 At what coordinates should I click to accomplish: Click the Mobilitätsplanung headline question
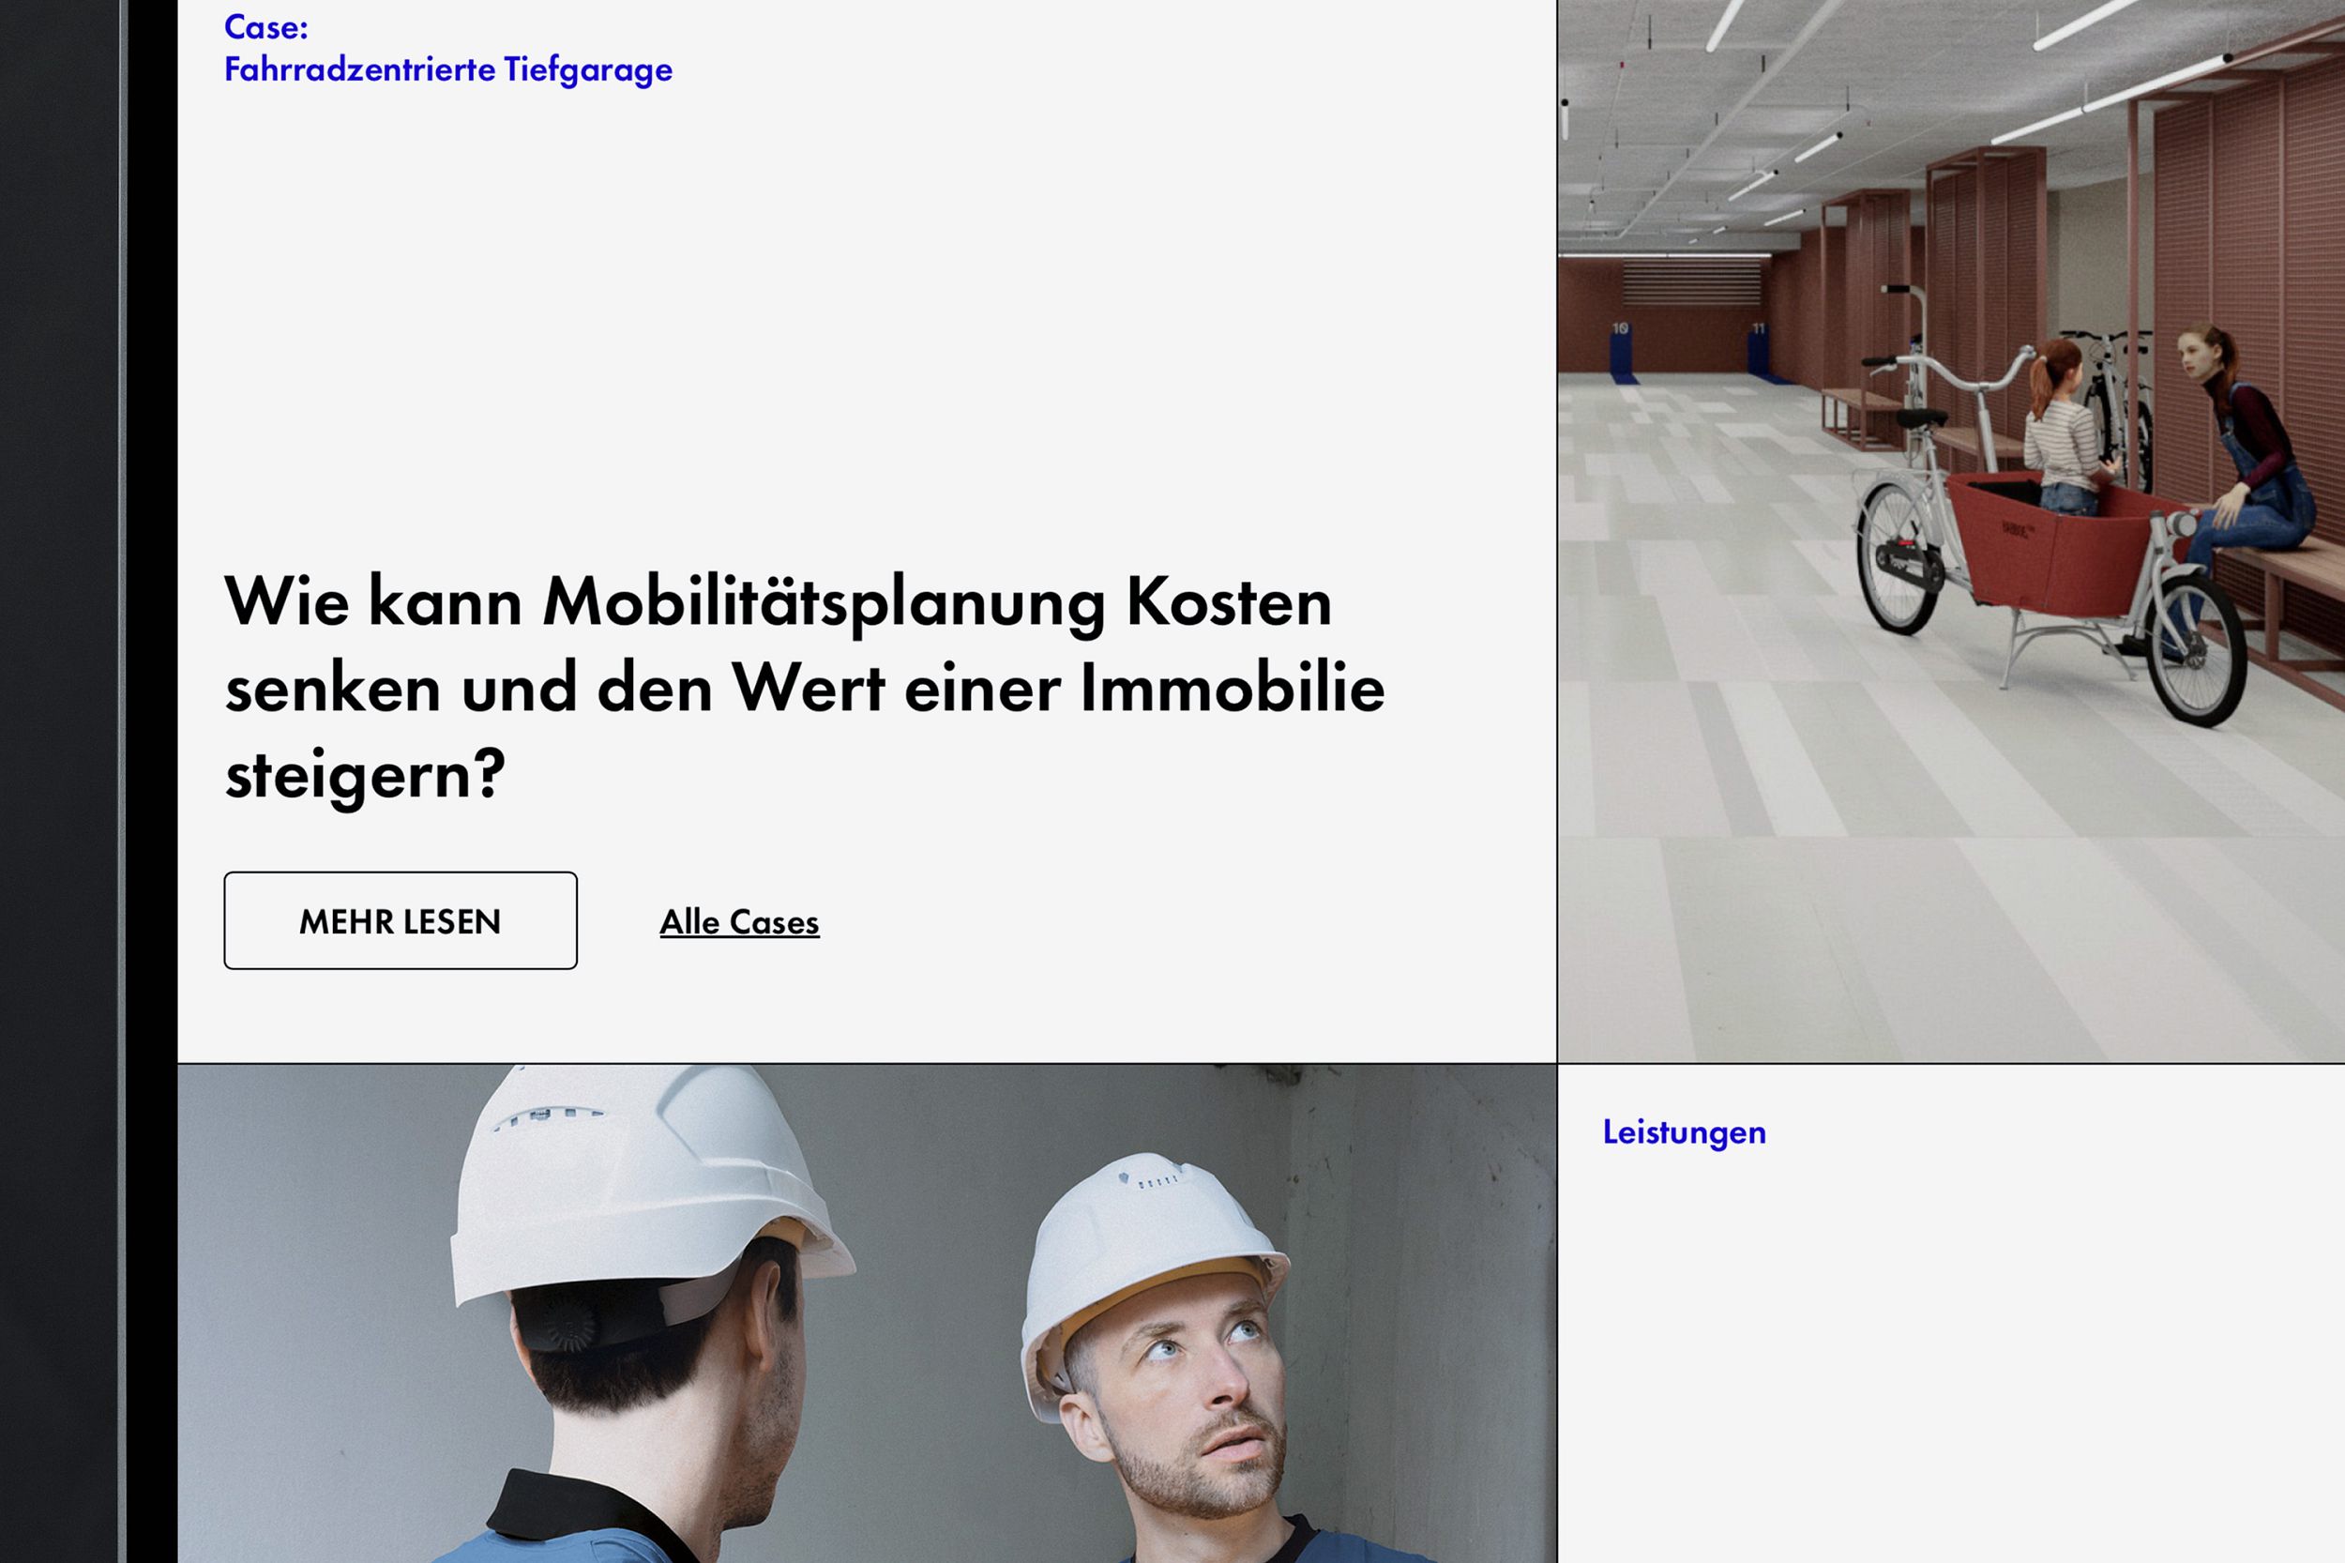tap(804, 688)
